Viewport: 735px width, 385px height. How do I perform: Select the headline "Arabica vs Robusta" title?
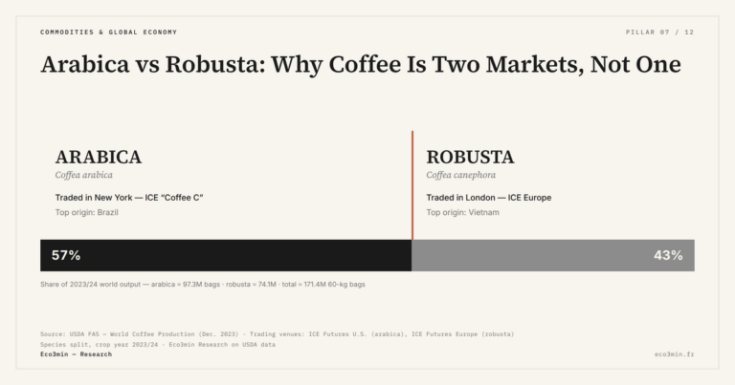click(361, 65)
